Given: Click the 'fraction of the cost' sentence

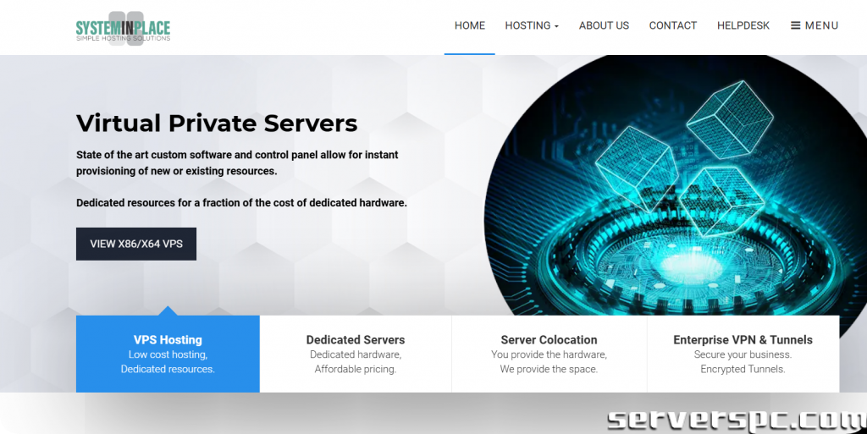Looking at the screenshot, I should coord(241,203).
